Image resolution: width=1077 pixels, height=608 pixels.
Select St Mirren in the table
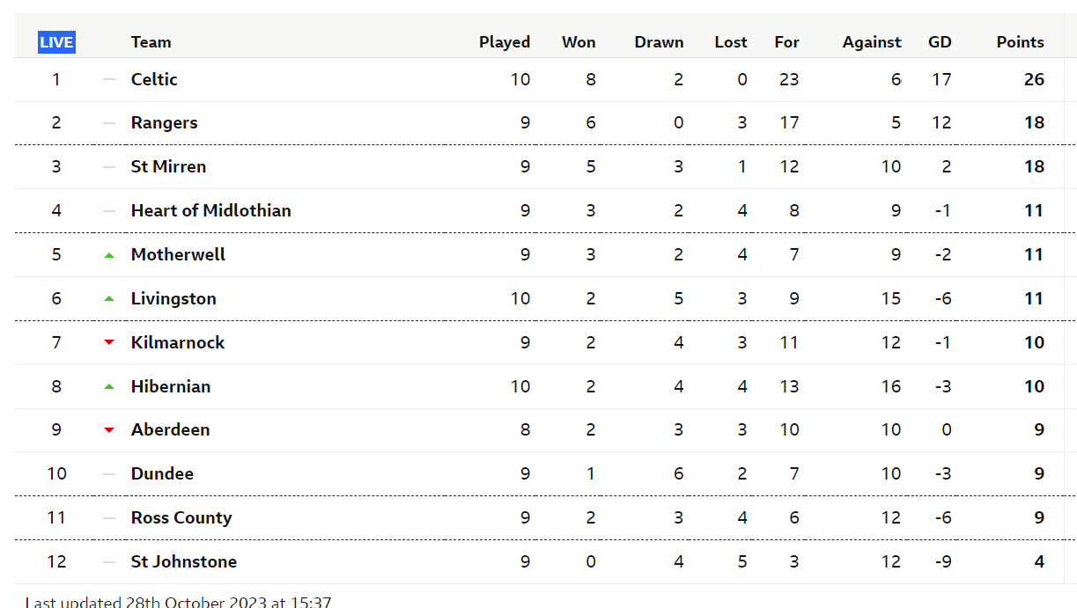(x=168, y=166)
